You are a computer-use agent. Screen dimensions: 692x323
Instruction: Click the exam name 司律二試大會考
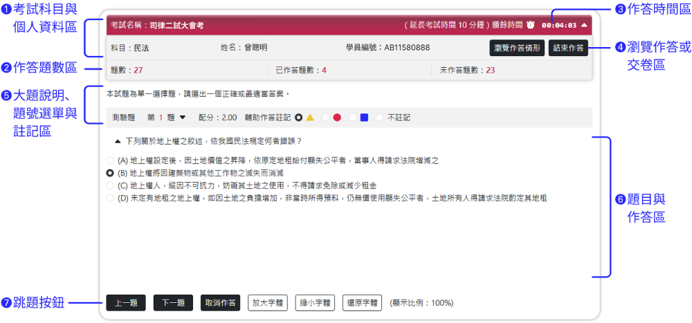[x=176, y=25]
